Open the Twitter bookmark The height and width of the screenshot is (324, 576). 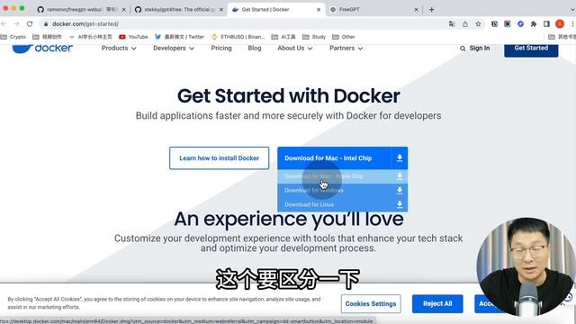179,37
